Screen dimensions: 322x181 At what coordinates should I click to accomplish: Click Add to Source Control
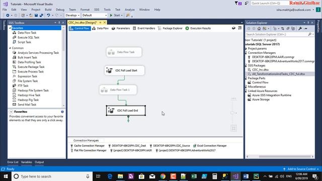tap(301, 169)
